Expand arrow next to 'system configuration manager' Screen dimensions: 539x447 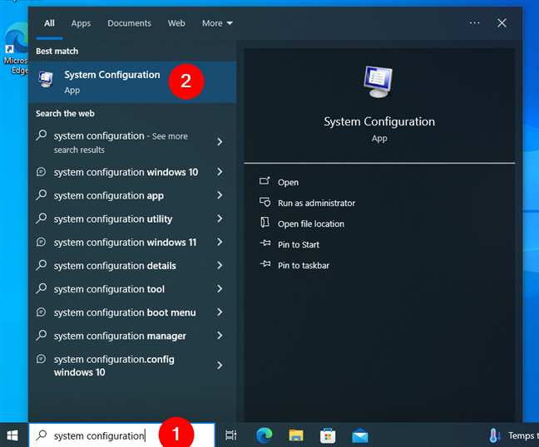220,336
